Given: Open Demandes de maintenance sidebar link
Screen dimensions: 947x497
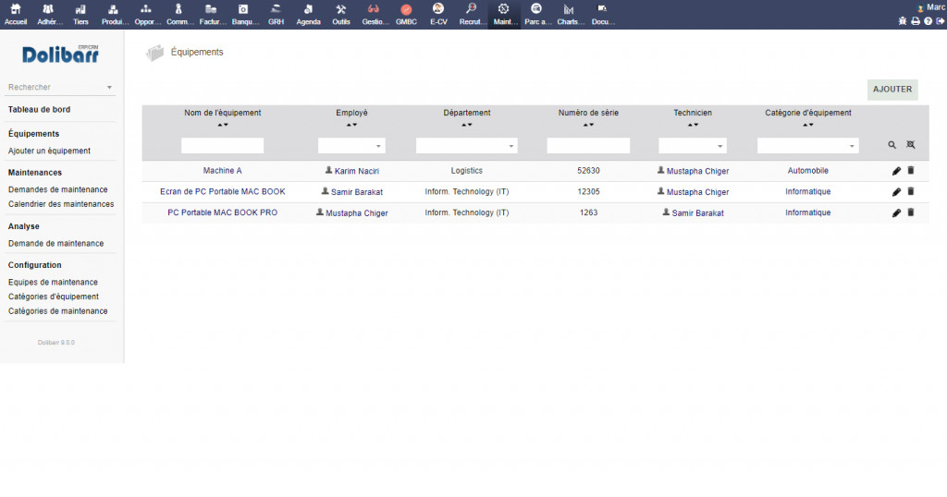Looking at the screenshot, I should (x=57, y=189).
